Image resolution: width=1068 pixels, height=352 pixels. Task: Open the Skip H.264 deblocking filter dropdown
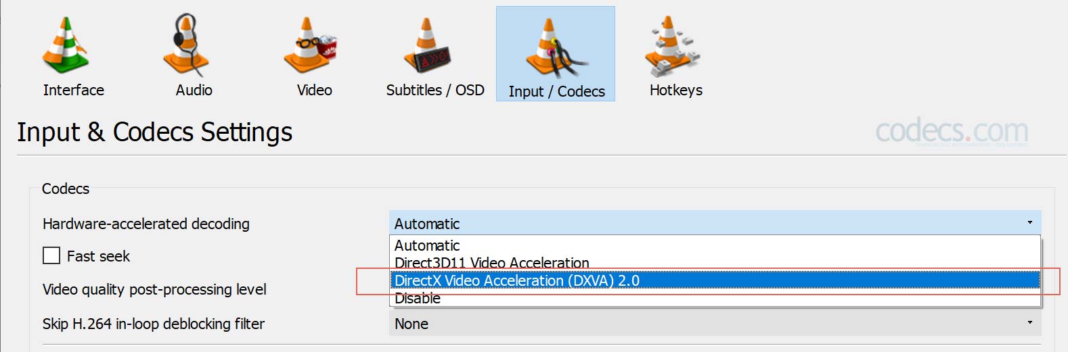[715, 324]
